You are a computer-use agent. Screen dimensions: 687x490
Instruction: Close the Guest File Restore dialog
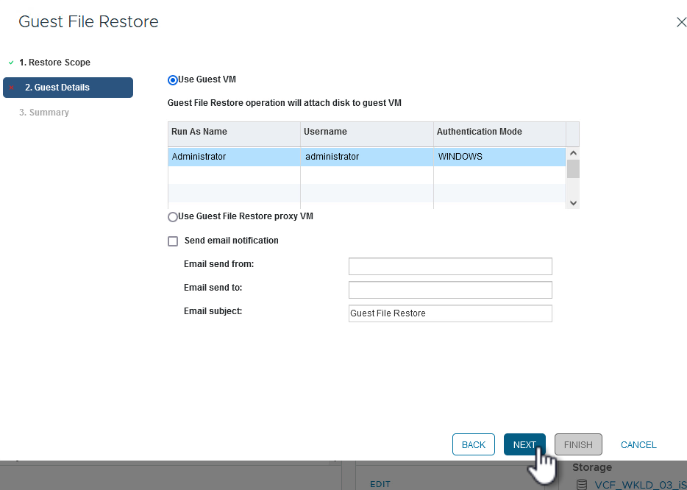click(x=680, y=22)
